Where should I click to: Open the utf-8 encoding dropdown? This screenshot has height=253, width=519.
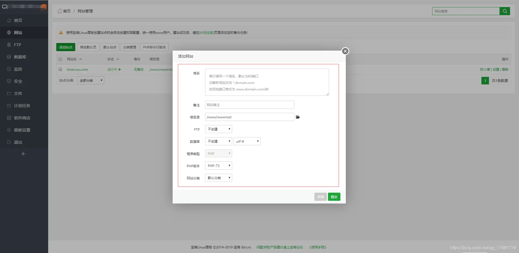tap(247, 141)
